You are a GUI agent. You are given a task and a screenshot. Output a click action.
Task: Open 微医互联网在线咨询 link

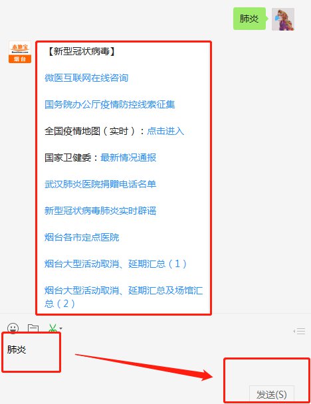[86, 78]
